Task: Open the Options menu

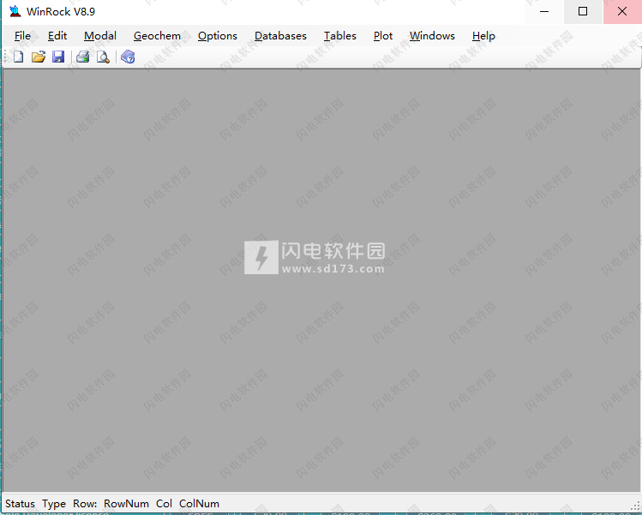Action: coord(218,36)
